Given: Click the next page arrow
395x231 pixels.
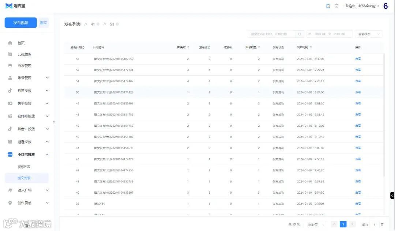Looking at the screenshot, I should click(x=352, y=224).
